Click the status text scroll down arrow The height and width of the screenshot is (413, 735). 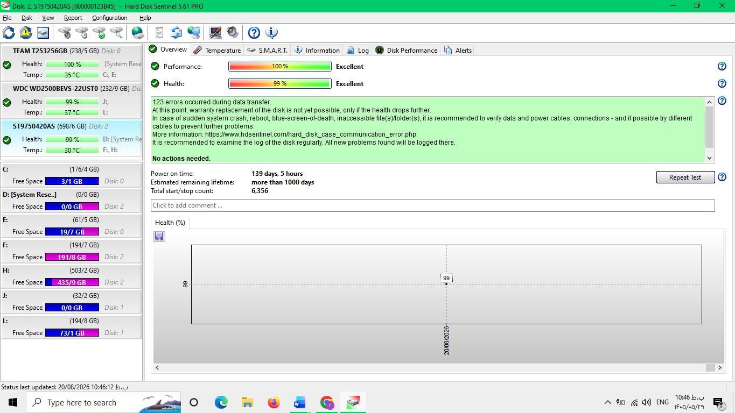[709, 158]
